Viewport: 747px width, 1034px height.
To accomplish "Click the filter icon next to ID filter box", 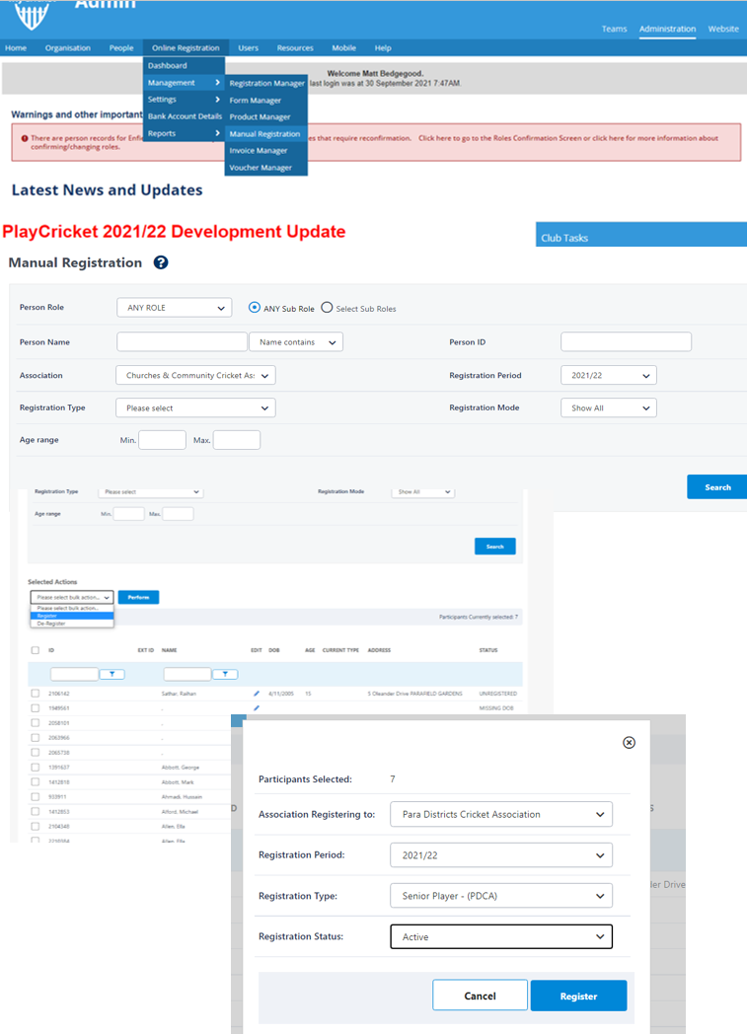I will pyautogui.click(x=112, y=674).
